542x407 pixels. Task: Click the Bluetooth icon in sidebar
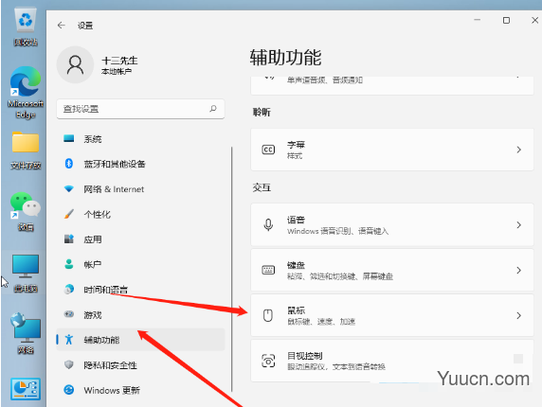[69, 164]
